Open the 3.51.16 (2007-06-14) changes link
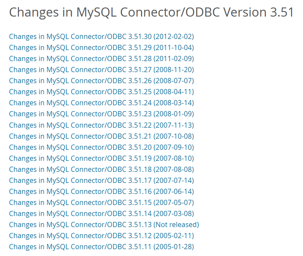The width and height of the screenshot is (303, 256). [101, 191]
